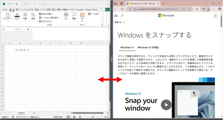Click the Excel zoom slider handle
The width and height of the screenshot is (223, 120).
coord(93,117)
